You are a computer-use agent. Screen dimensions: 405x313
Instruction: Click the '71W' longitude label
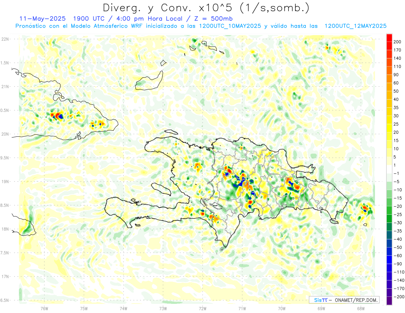[242, 308]
